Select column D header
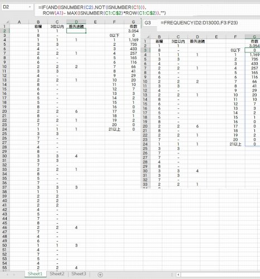The height and width of the screenshot is (279, 260). 76,22
